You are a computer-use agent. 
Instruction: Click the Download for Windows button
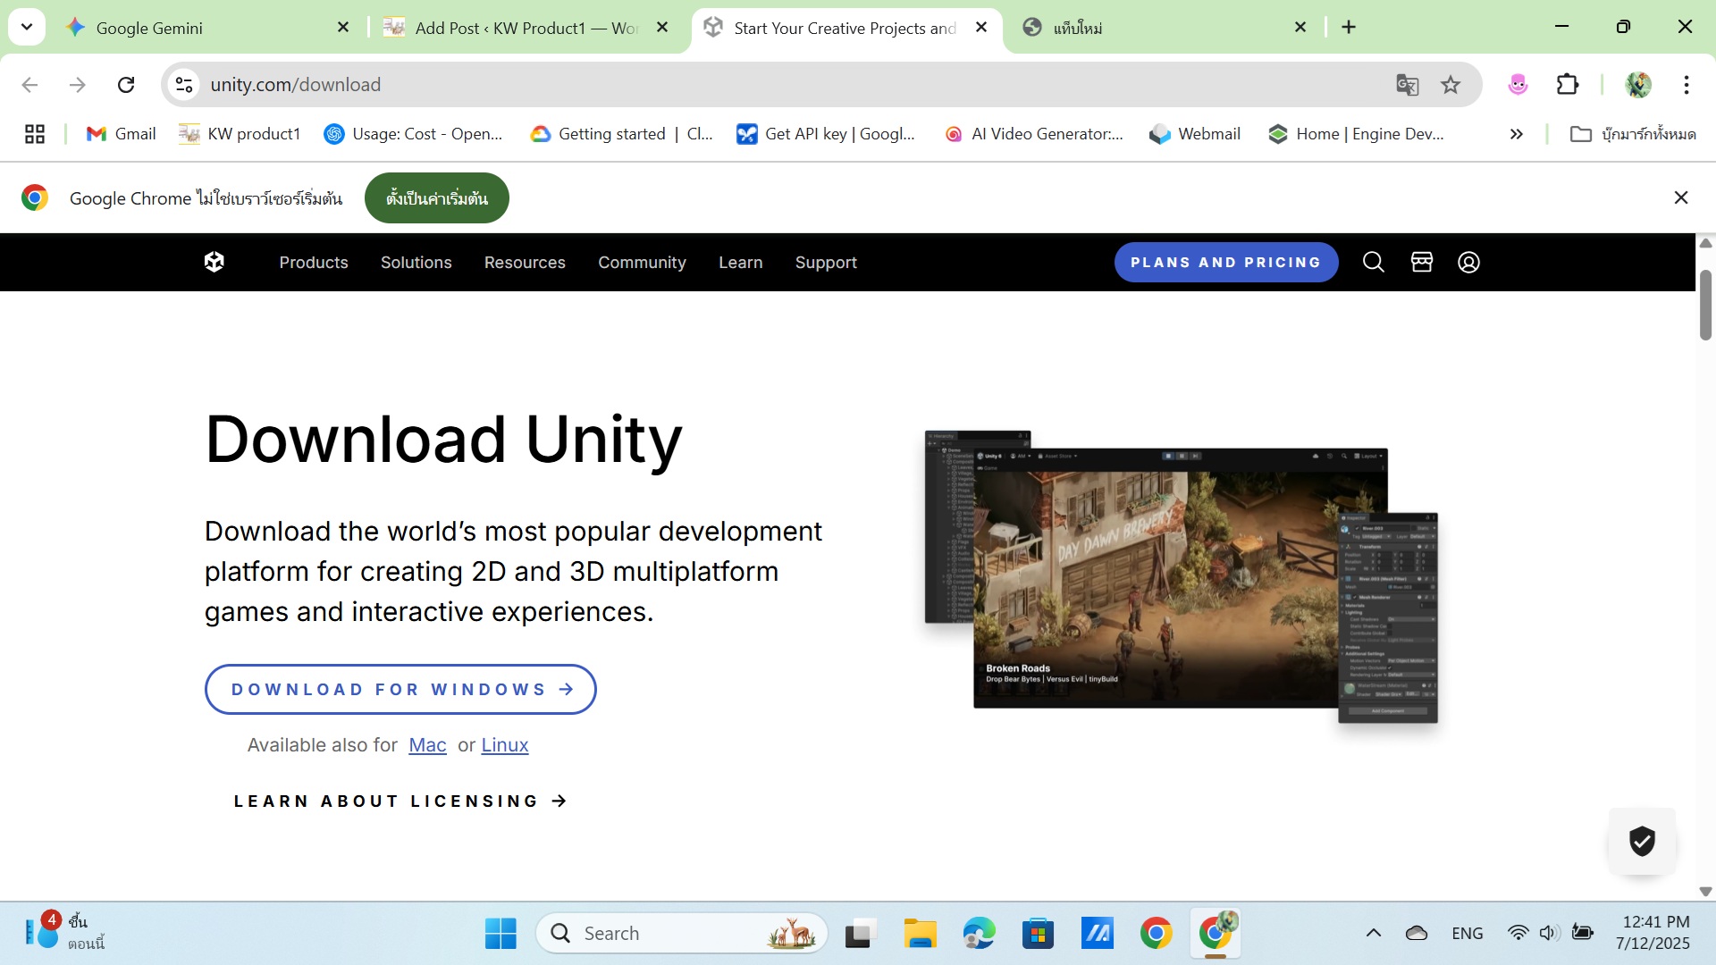[x=400, y=689]
